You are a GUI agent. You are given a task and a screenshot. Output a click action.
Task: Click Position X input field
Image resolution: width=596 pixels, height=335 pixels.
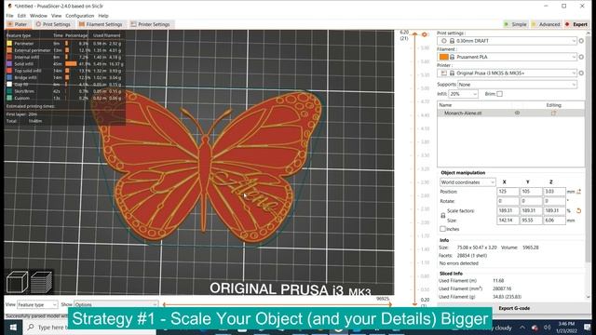pyautogui.click(x=508, y=192)
